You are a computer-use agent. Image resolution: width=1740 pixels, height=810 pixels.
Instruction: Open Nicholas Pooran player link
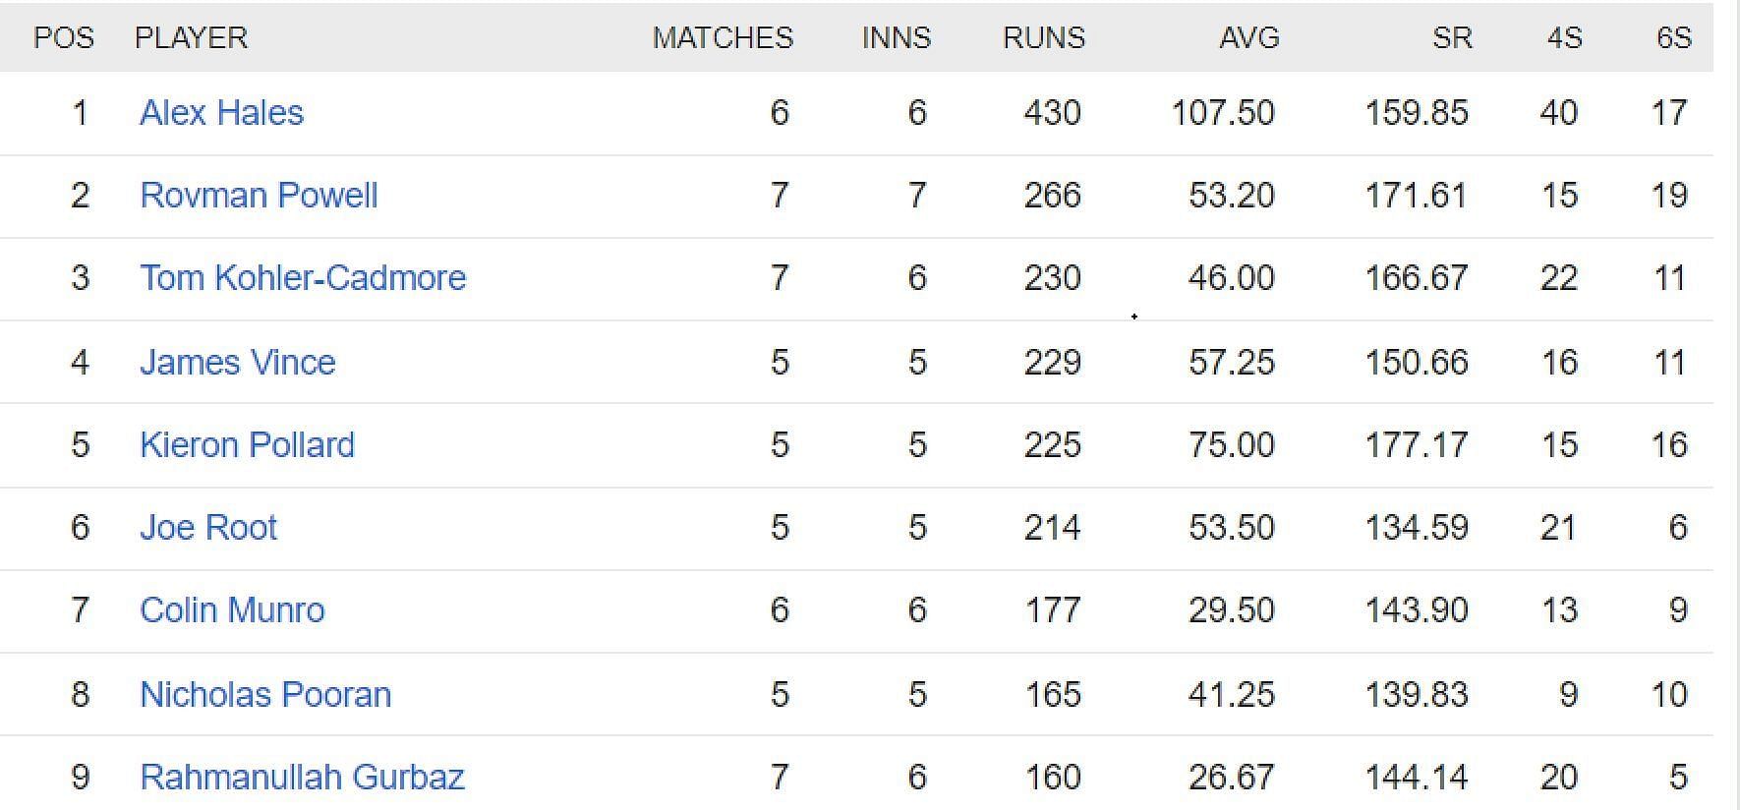point(265,695)
